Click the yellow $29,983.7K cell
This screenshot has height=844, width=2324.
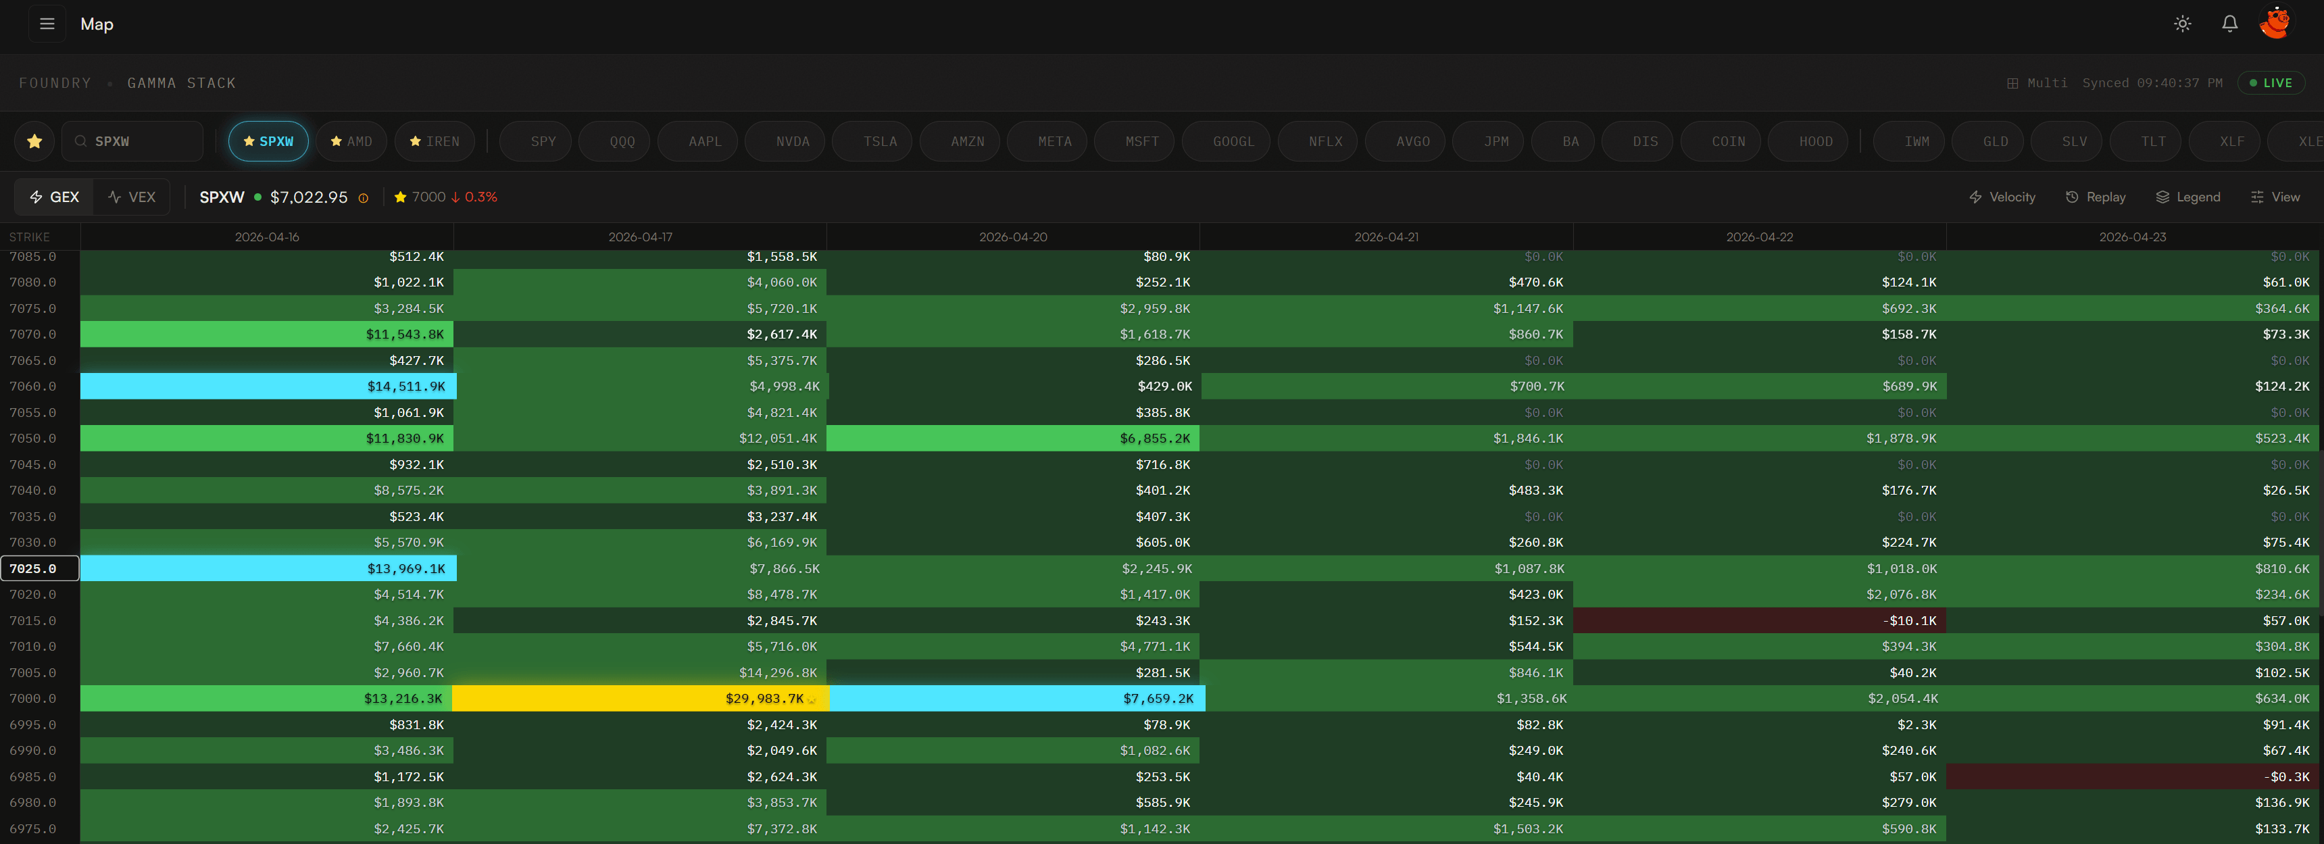point(640,699)
